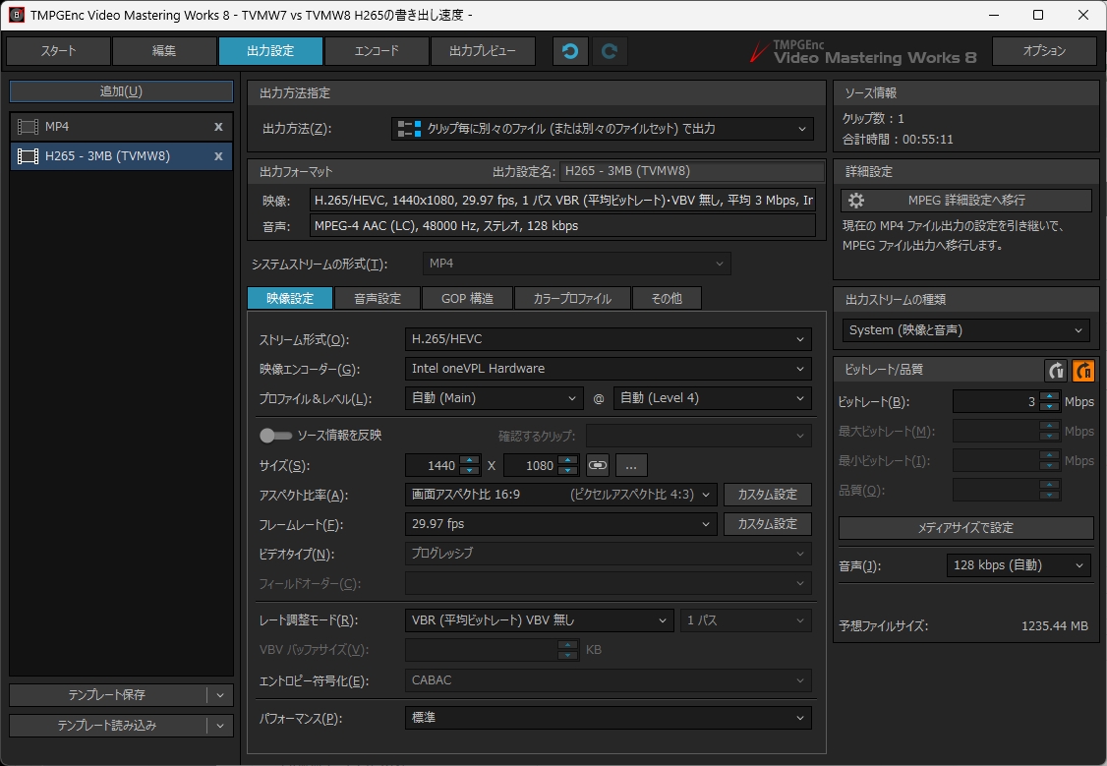This screenshot has width=1107, height=766.
Task: Open the 音声 128 kbps (自動) dropdown
Action: (x=1019, y=565)
